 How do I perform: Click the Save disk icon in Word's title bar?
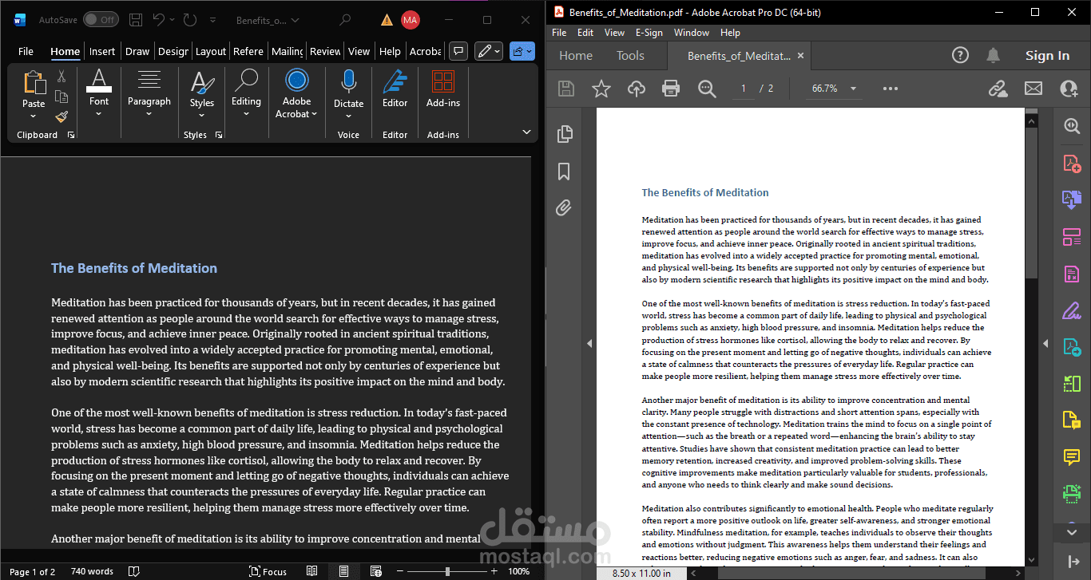pos(136,20)
